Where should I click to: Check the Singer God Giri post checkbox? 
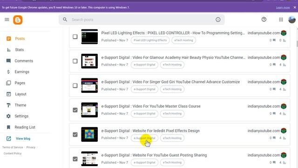(75, 85)
